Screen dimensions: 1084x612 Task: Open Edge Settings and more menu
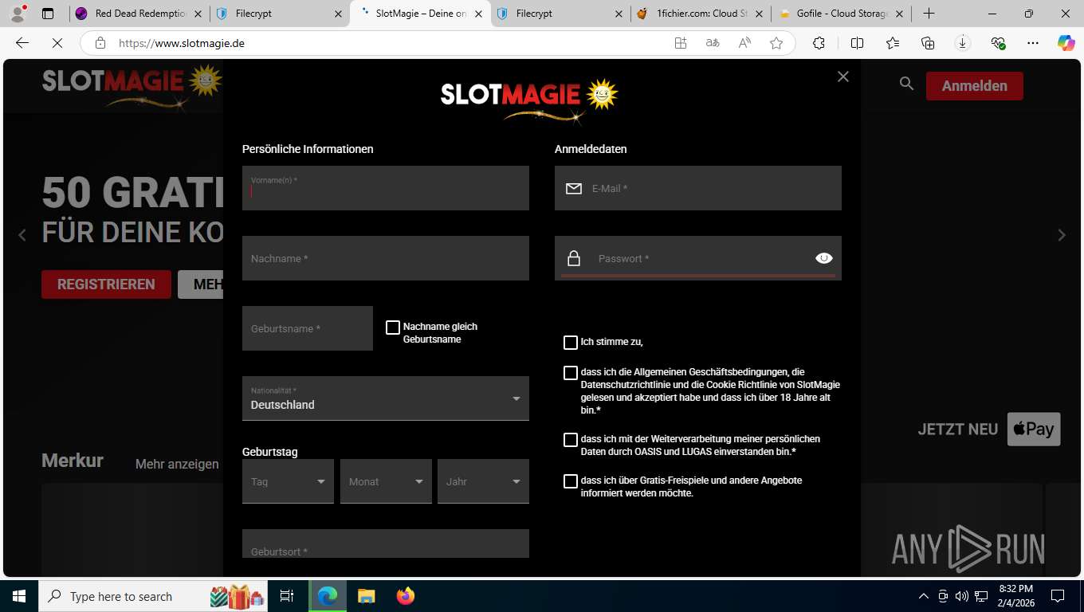(1033, 43)
